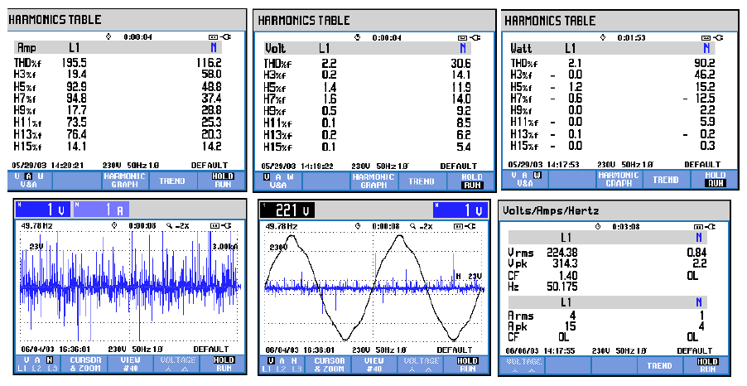Toggle HOLD/RUN in the Volts/Amps/Hertz screen
The width and height of the screenshot is (747, 386).
pos(708,364)
